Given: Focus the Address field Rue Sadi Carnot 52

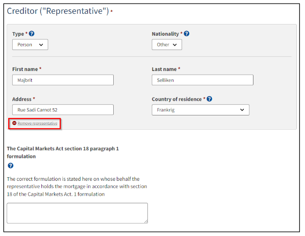Looking at the screenshot, I should 63,110.
